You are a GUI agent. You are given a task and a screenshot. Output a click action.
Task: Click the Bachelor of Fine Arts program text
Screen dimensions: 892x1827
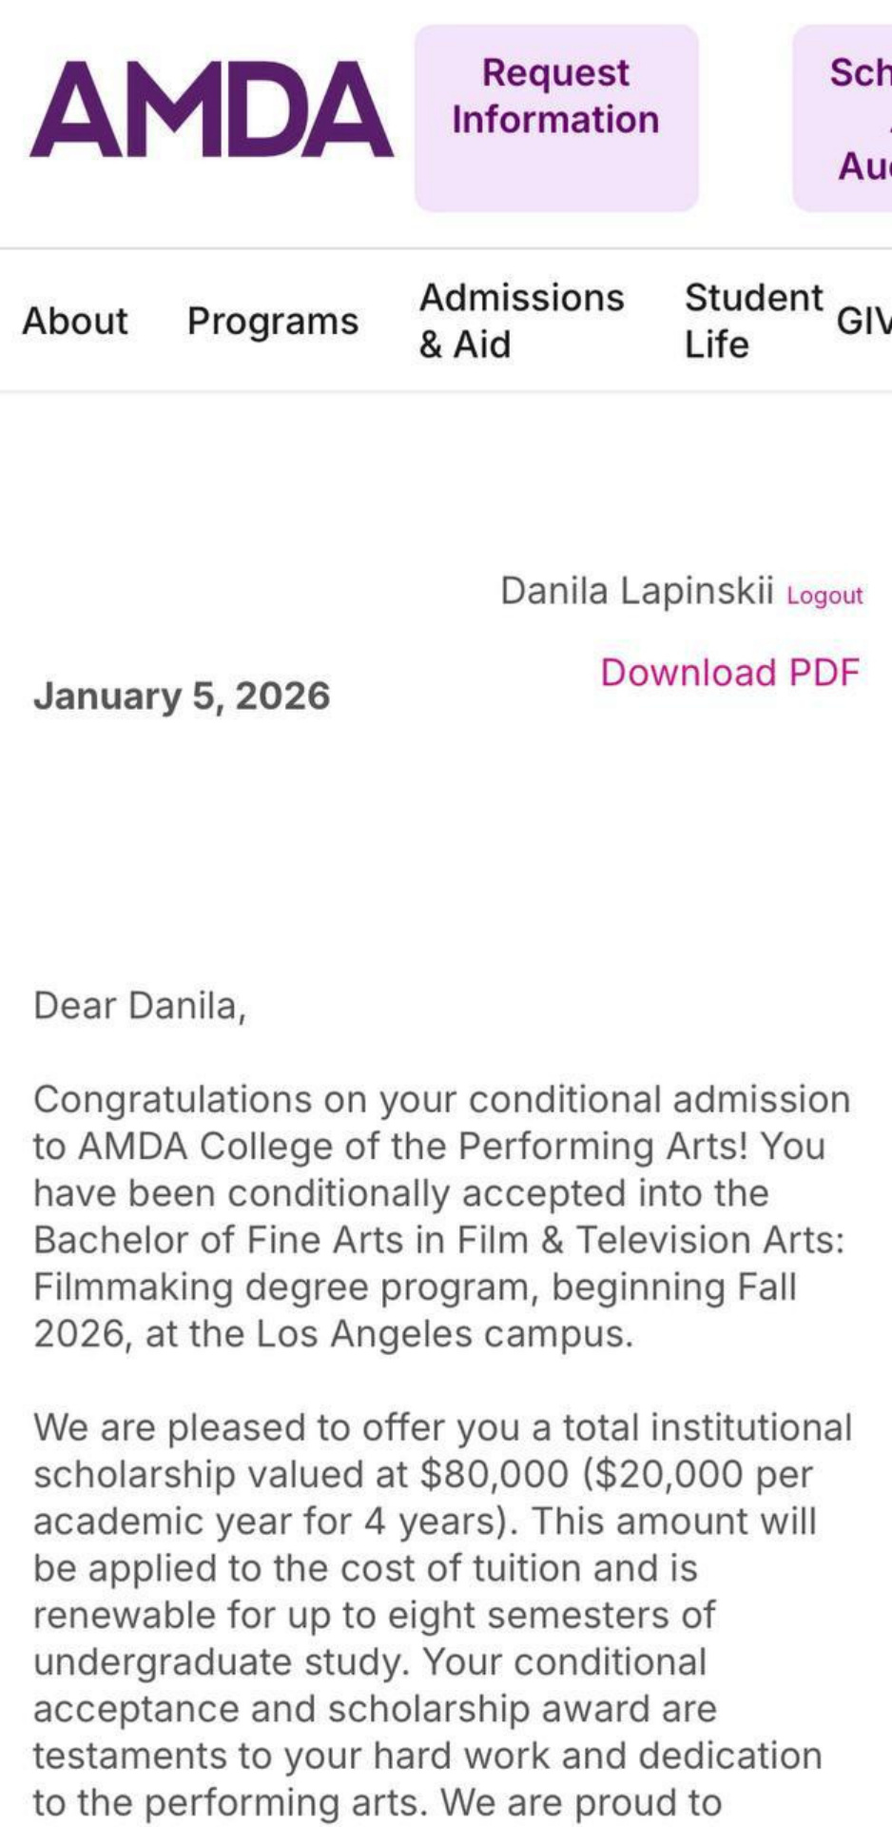(x=438, y=1240)
